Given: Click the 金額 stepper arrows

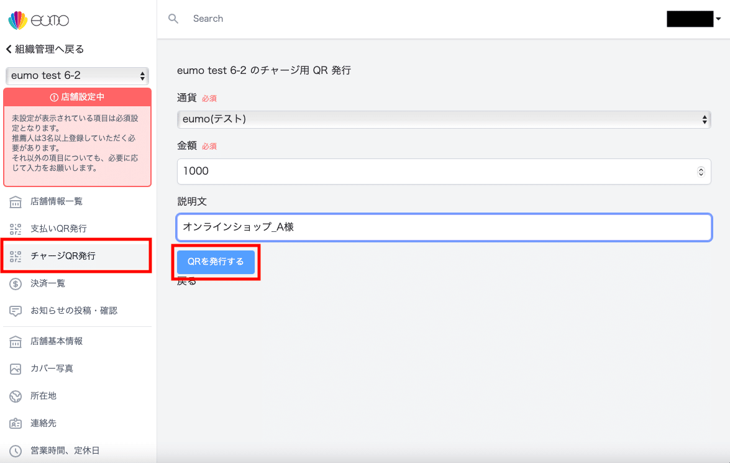Looking at the screenshot, I should click(x=701, y=172).
